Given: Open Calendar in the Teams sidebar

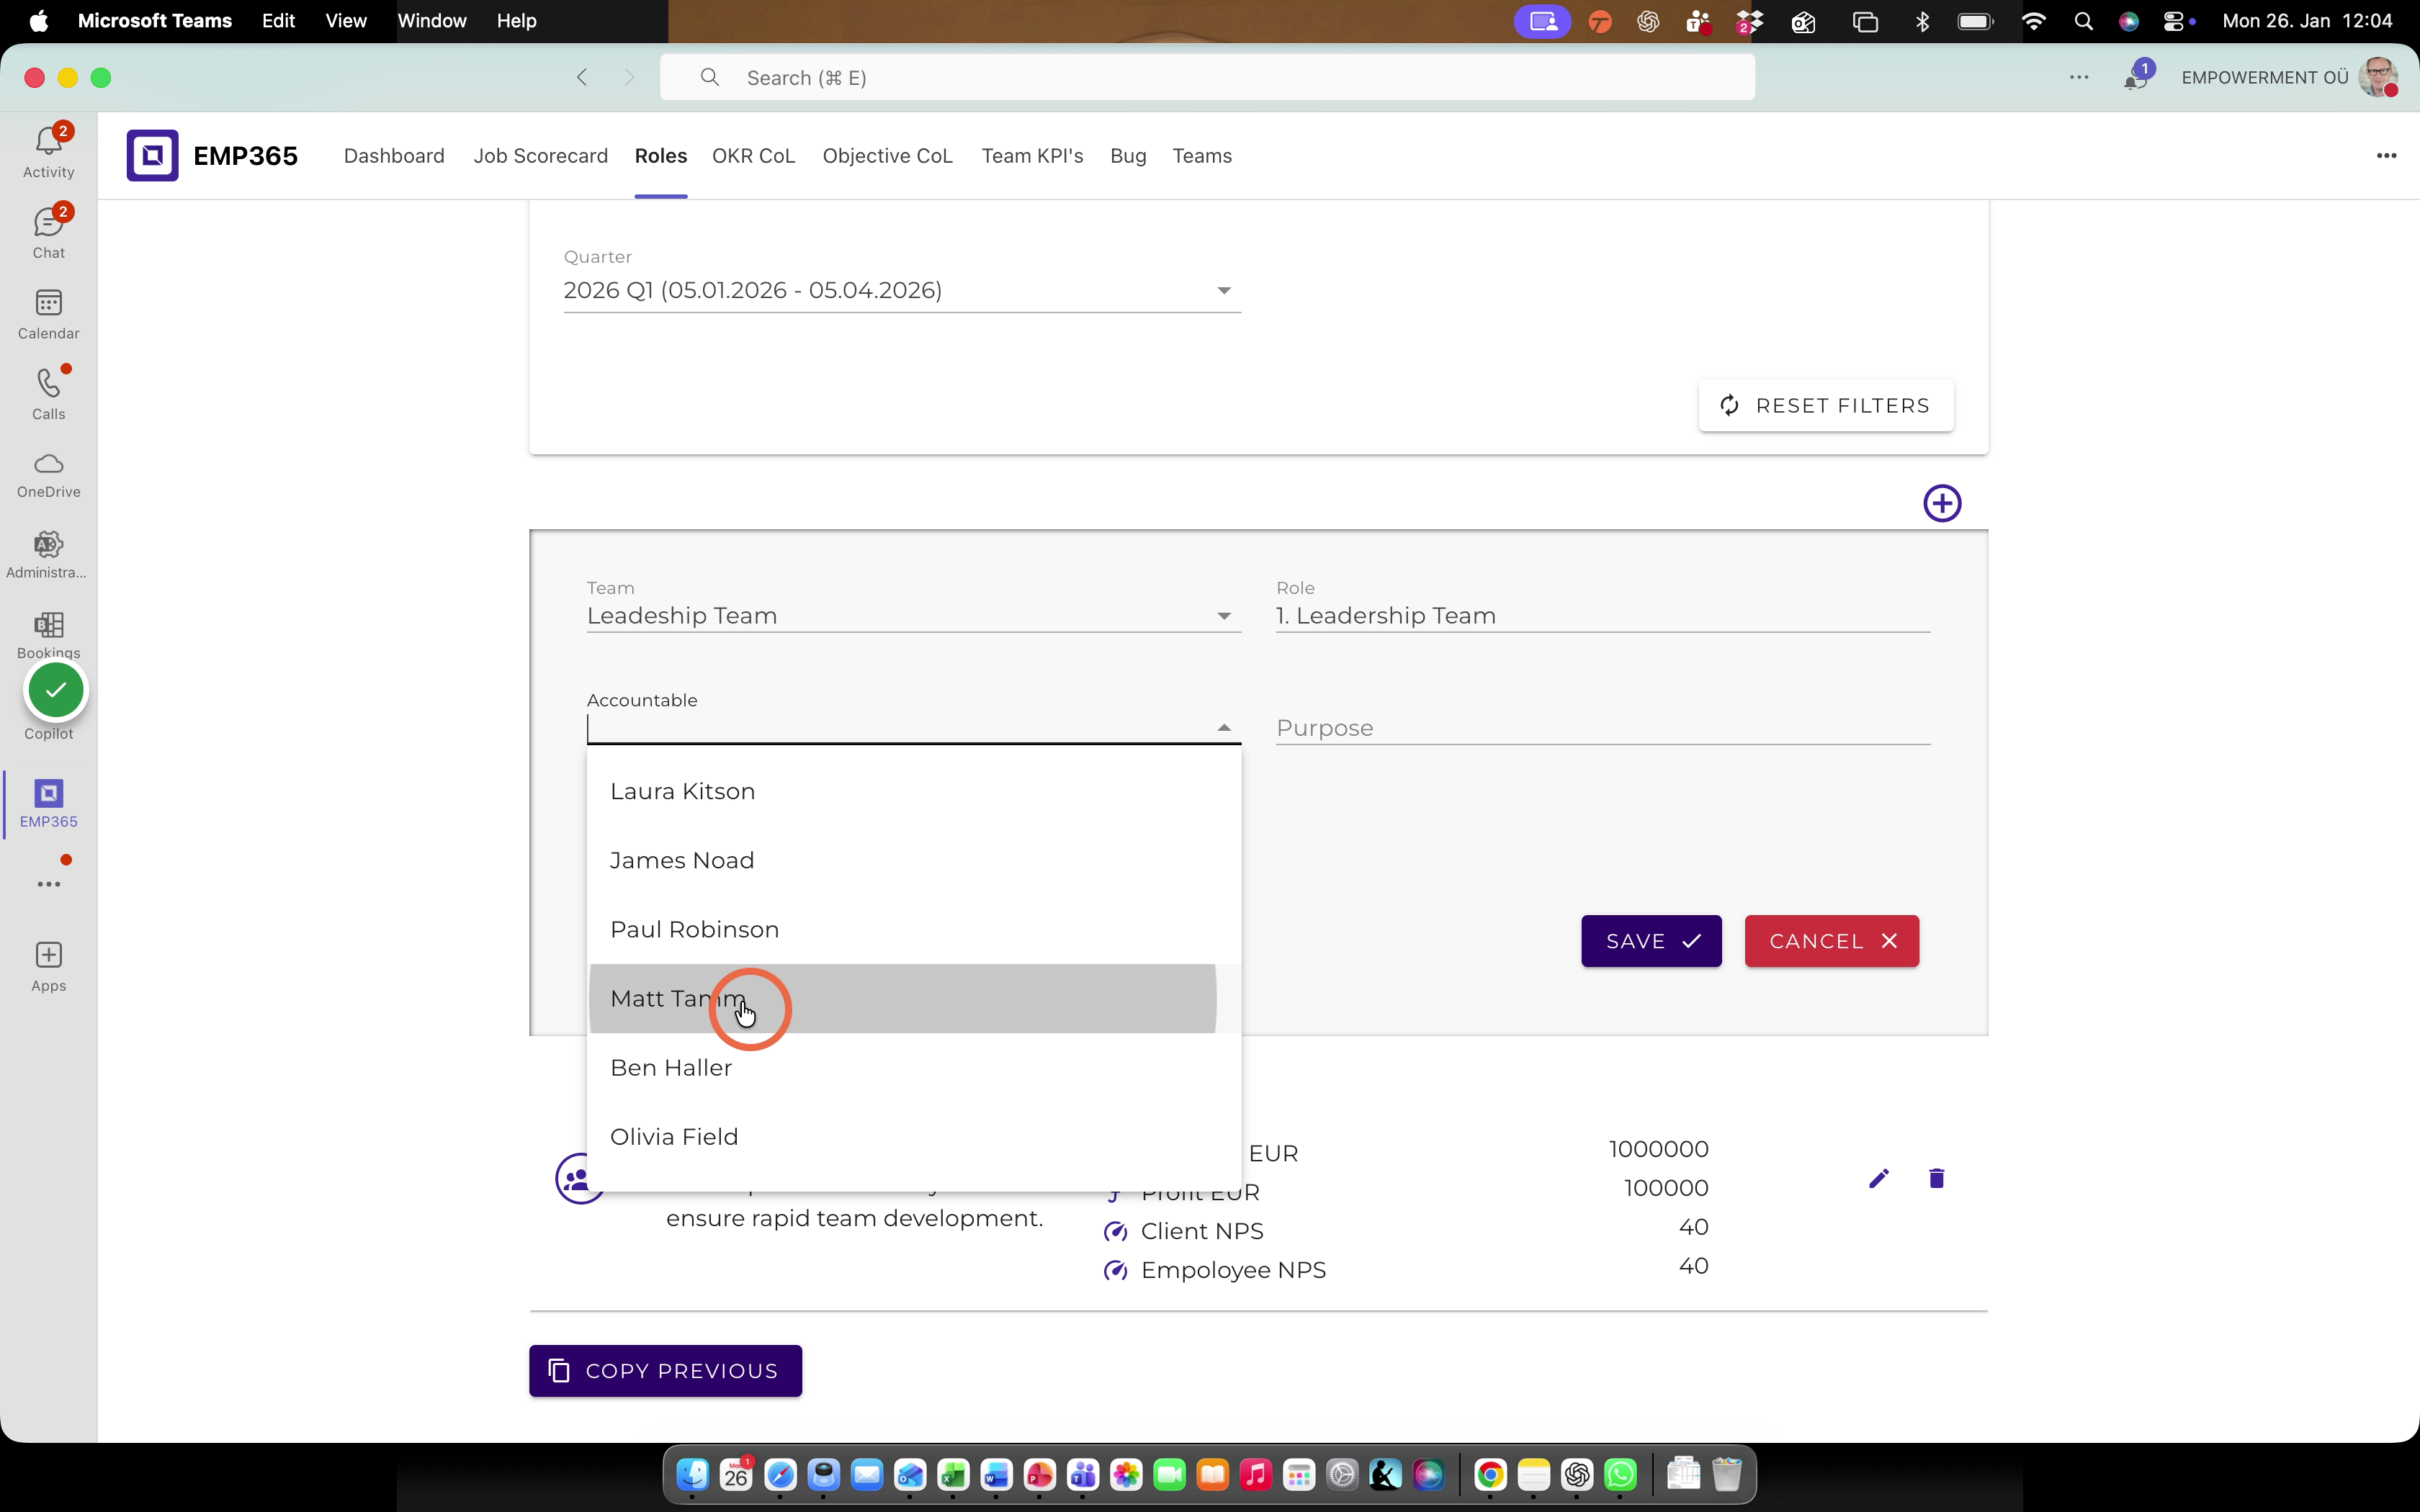Looking at the screenshot, I should tap(48, 314).
